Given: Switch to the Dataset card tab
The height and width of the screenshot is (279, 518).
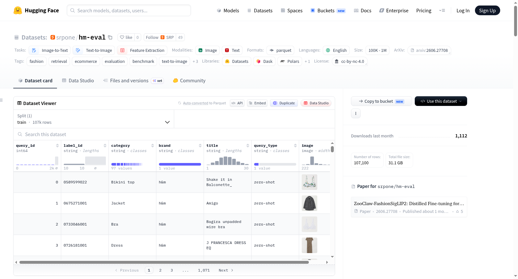Looking at the screenshot, I should tap(35, 81).
